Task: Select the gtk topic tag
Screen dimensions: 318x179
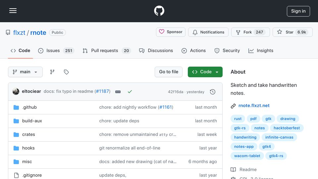Action: pyautogui.click(x=268, y=119)
